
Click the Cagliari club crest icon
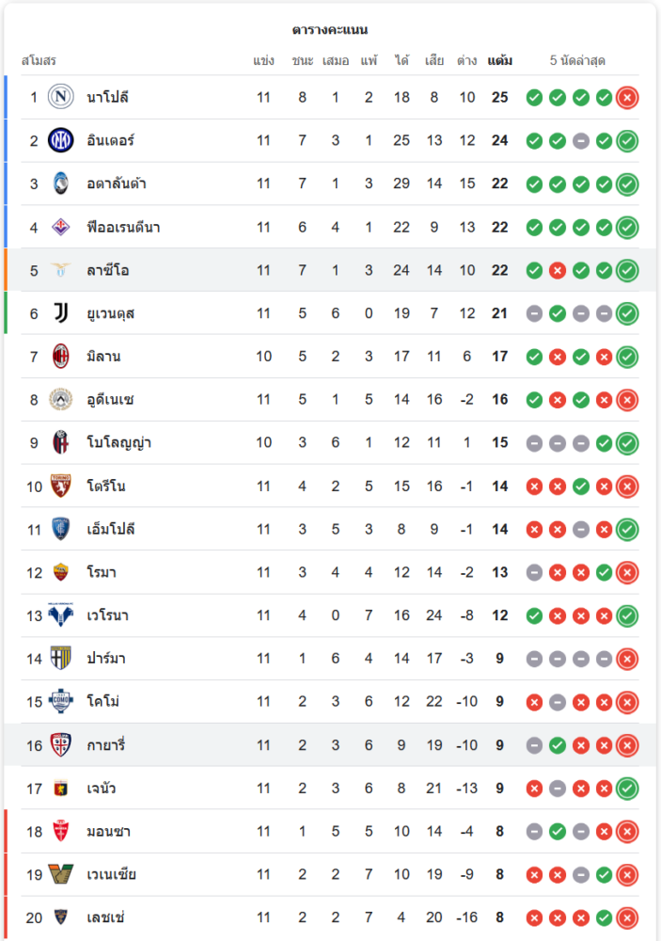(61, 745)
